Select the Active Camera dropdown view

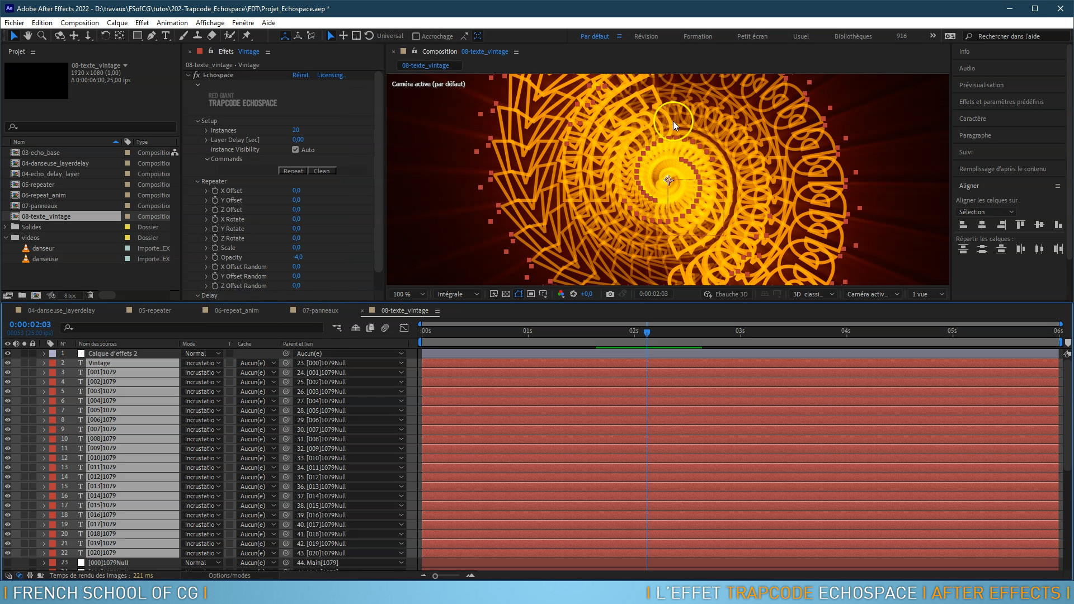pyautogui.click(x=873, y=294)
